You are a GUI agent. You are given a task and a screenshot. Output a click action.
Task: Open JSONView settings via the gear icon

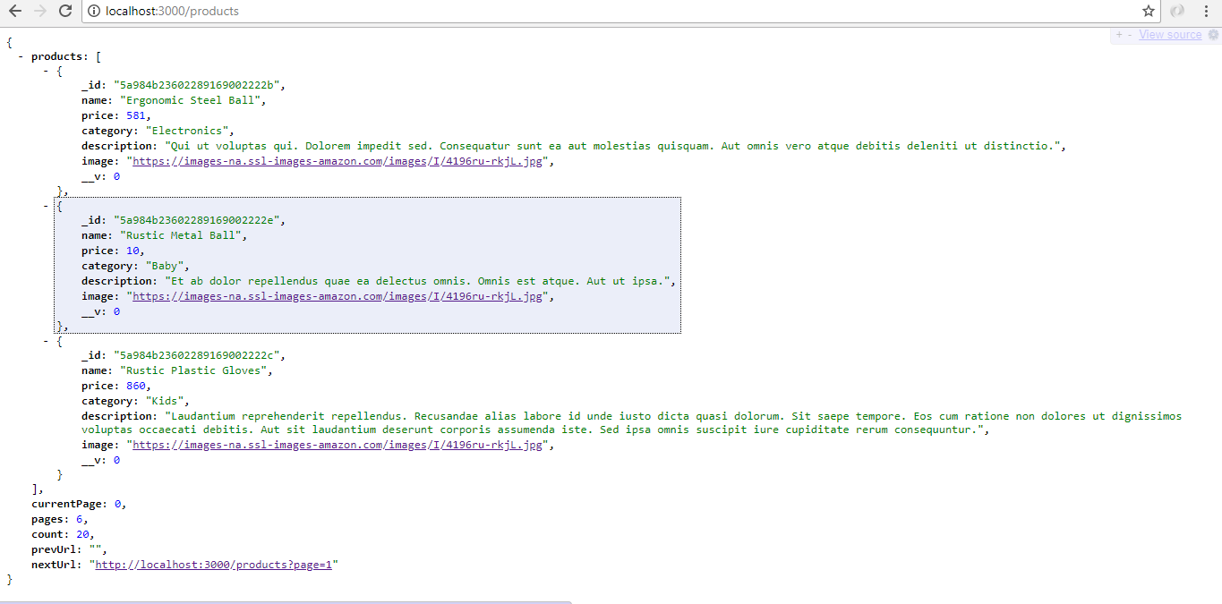(x=1214, y=34)
